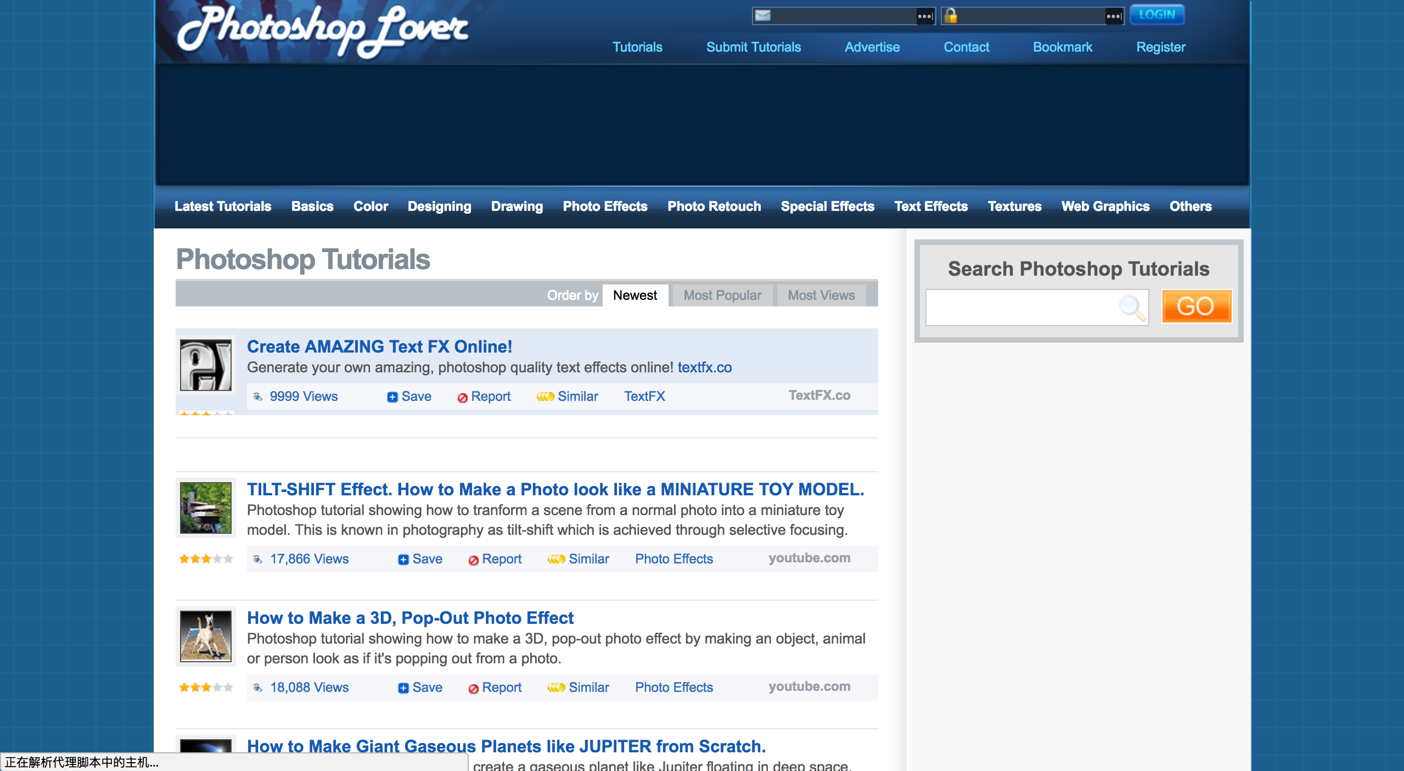Open the Tilt-Shift tutorial thumbnail

[x=206, y=508]
